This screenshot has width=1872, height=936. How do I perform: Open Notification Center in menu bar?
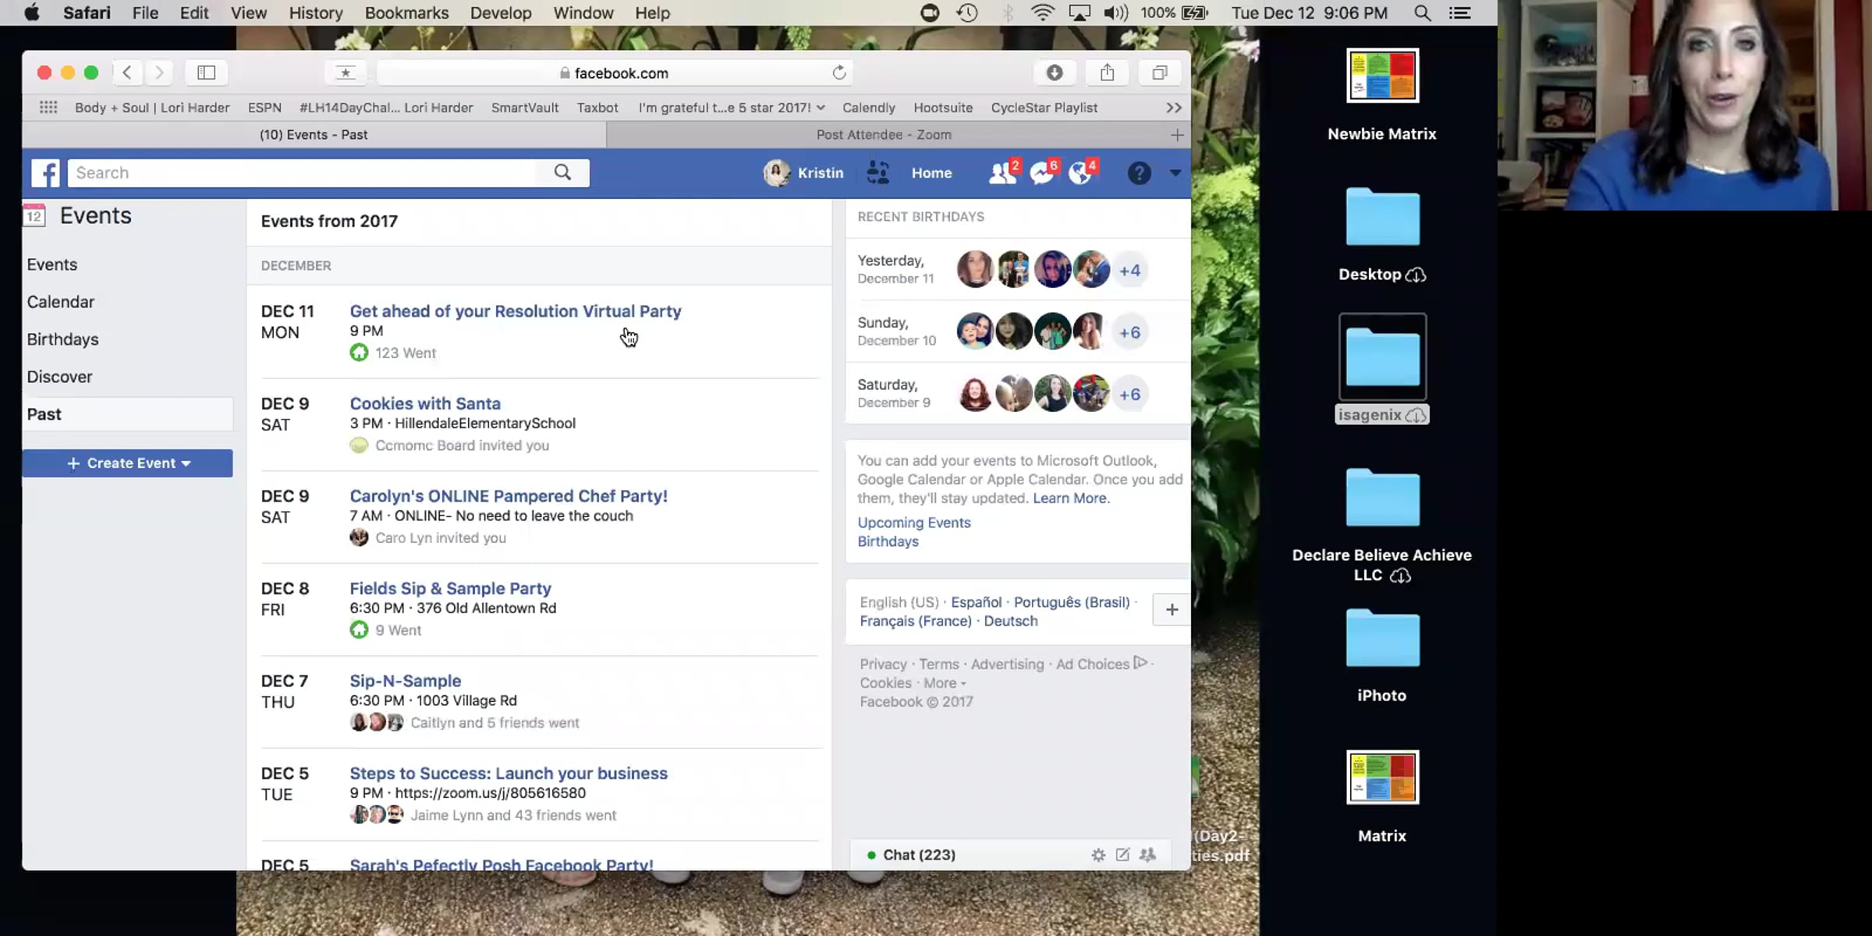coord(1459,13)
